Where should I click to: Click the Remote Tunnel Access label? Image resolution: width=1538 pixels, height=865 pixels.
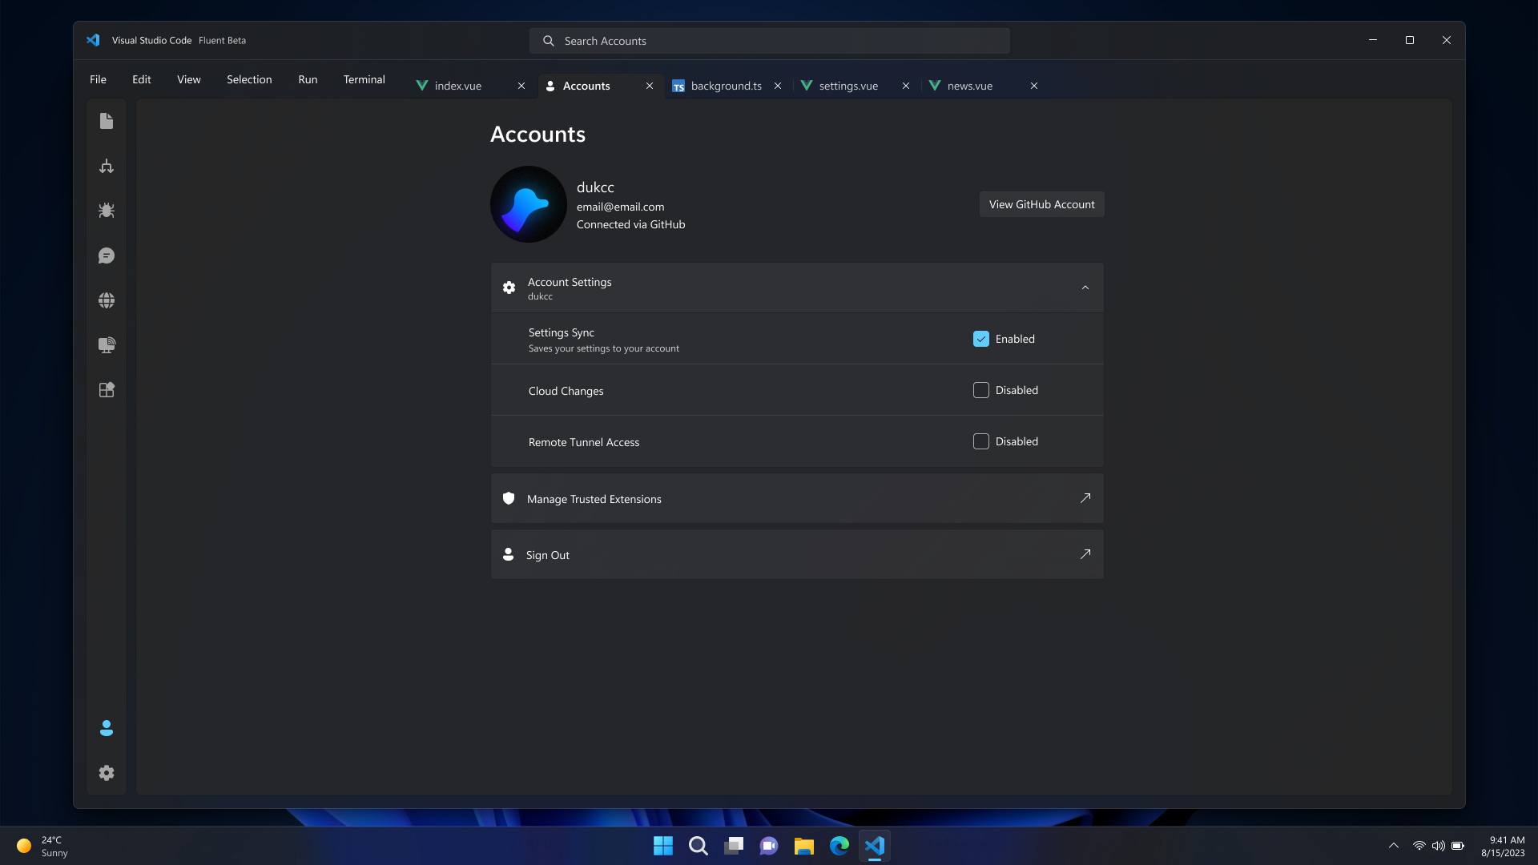pos(583,442)
